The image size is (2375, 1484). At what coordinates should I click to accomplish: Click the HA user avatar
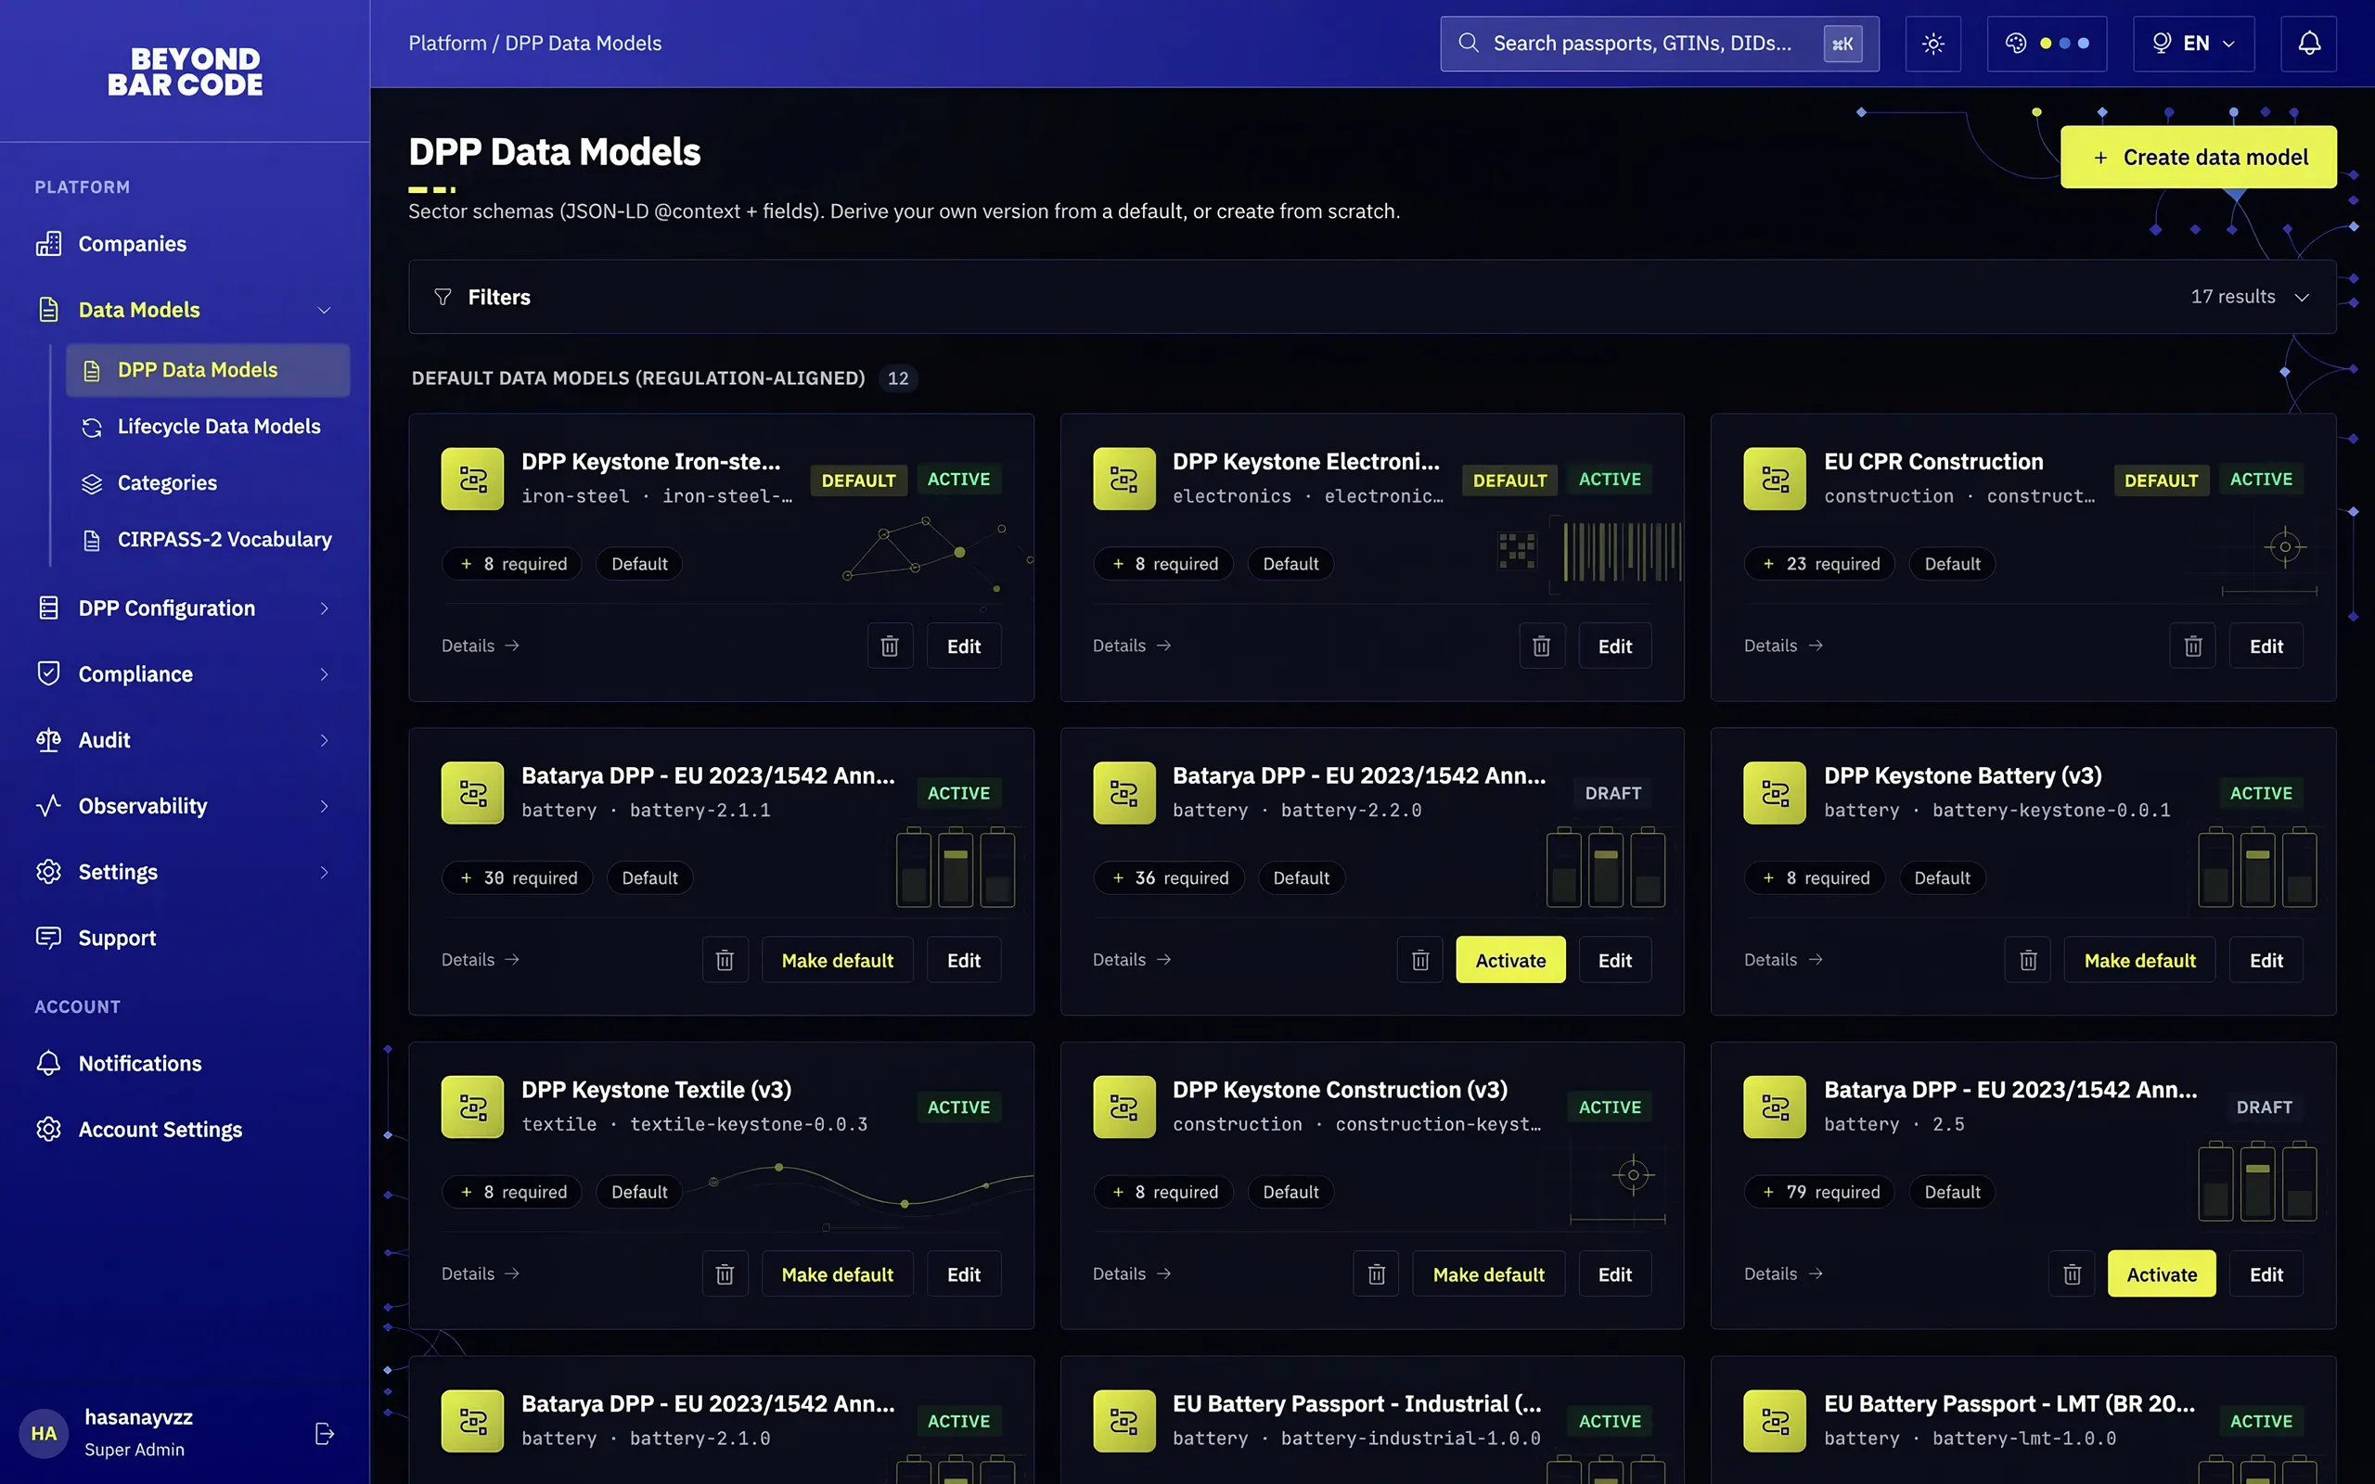click(45, 1433)
